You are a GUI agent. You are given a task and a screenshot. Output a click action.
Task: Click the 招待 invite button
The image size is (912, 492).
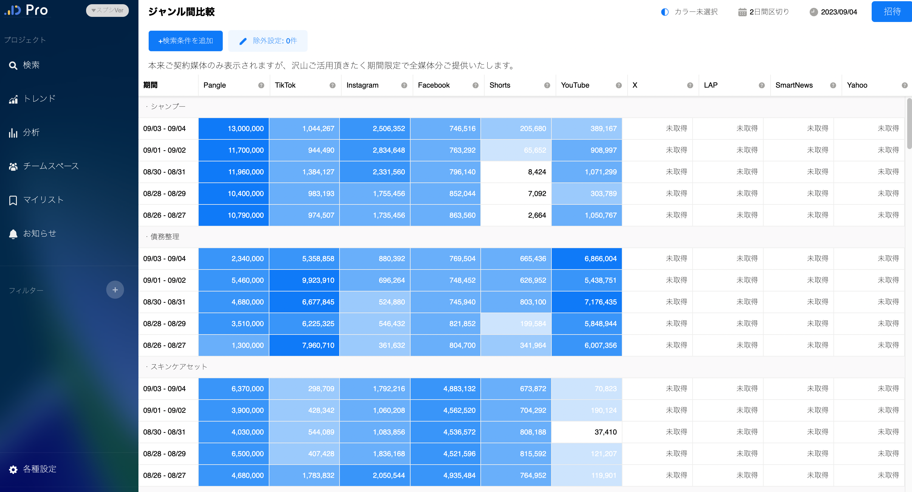click(x=892, y=12)
